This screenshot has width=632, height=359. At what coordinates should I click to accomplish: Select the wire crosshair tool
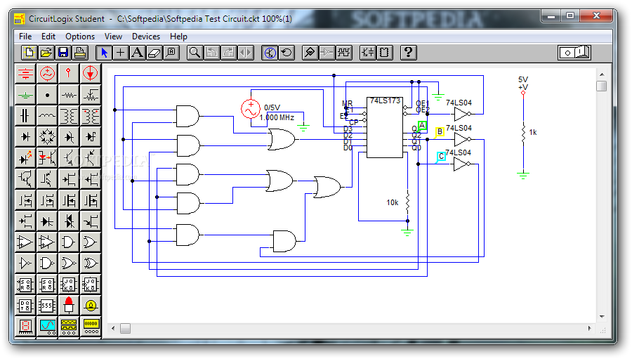tap(121, 53)
